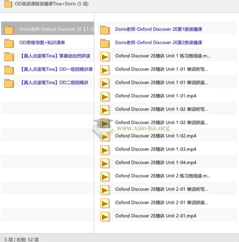Click the status bar text 5 项 | 右侧: 52 项
The width and height of the screenshot is (239, 242).
(x=22, y=240)
